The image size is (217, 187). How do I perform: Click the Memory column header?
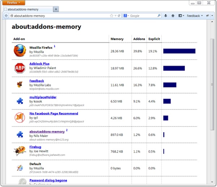117,39
